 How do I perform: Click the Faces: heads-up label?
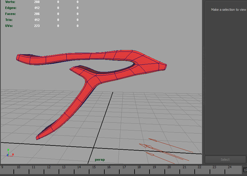[10, 14]
